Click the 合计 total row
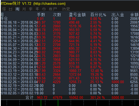 [70, 97]
